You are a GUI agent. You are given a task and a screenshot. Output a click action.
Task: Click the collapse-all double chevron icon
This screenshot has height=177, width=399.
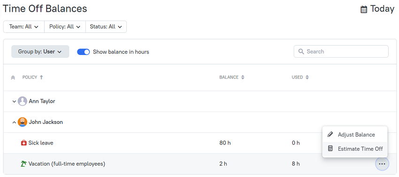tap(13, 77)
